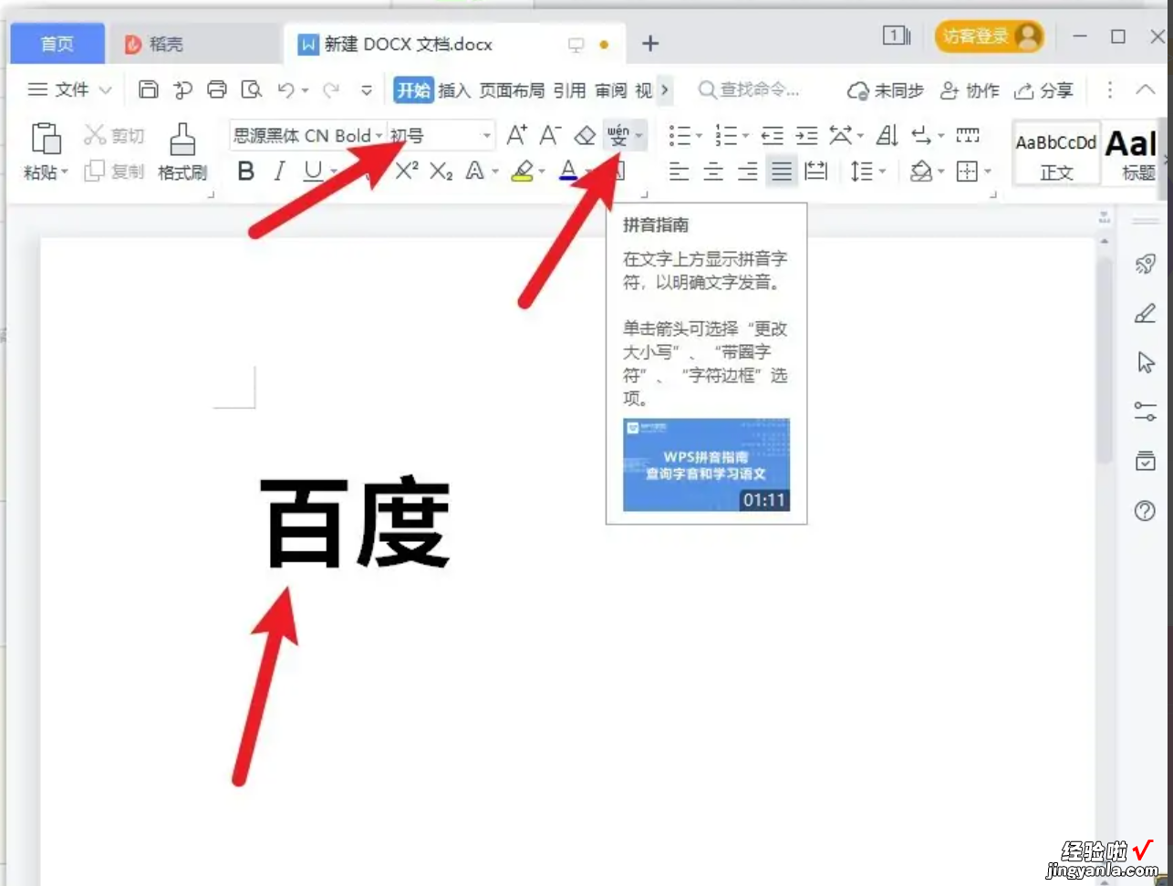Image resolution: width=1173 pixels, height=886 pixels.
Task: Click the Sort icon
Action: coord(887,136)
